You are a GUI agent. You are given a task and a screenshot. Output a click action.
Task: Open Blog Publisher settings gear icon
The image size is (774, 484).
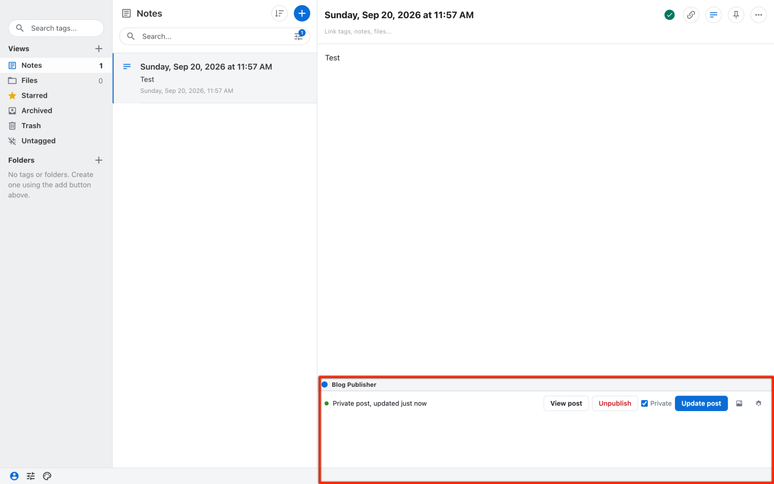759,403
